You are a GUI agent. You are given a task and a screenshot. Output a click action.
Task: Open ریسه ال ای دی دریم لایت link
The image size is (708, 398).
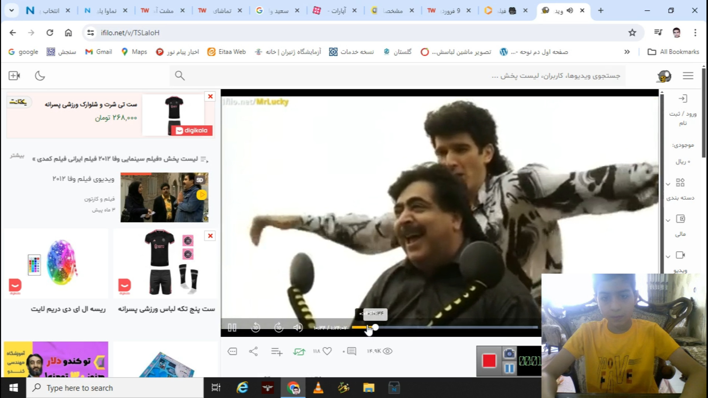pos(68,309)
